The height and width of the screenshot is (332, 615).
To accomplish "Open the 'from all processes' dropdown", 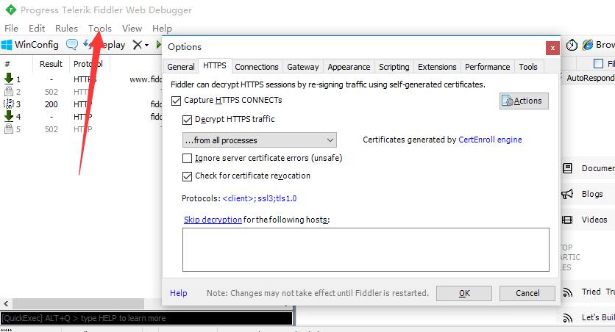I will tap(259, 140).
